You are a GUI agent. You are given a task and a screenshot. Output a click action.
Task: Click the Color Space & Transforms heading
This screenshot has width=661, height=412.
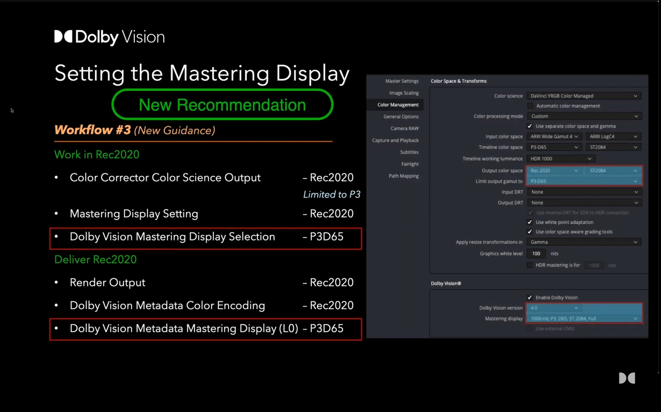(459, 81)
